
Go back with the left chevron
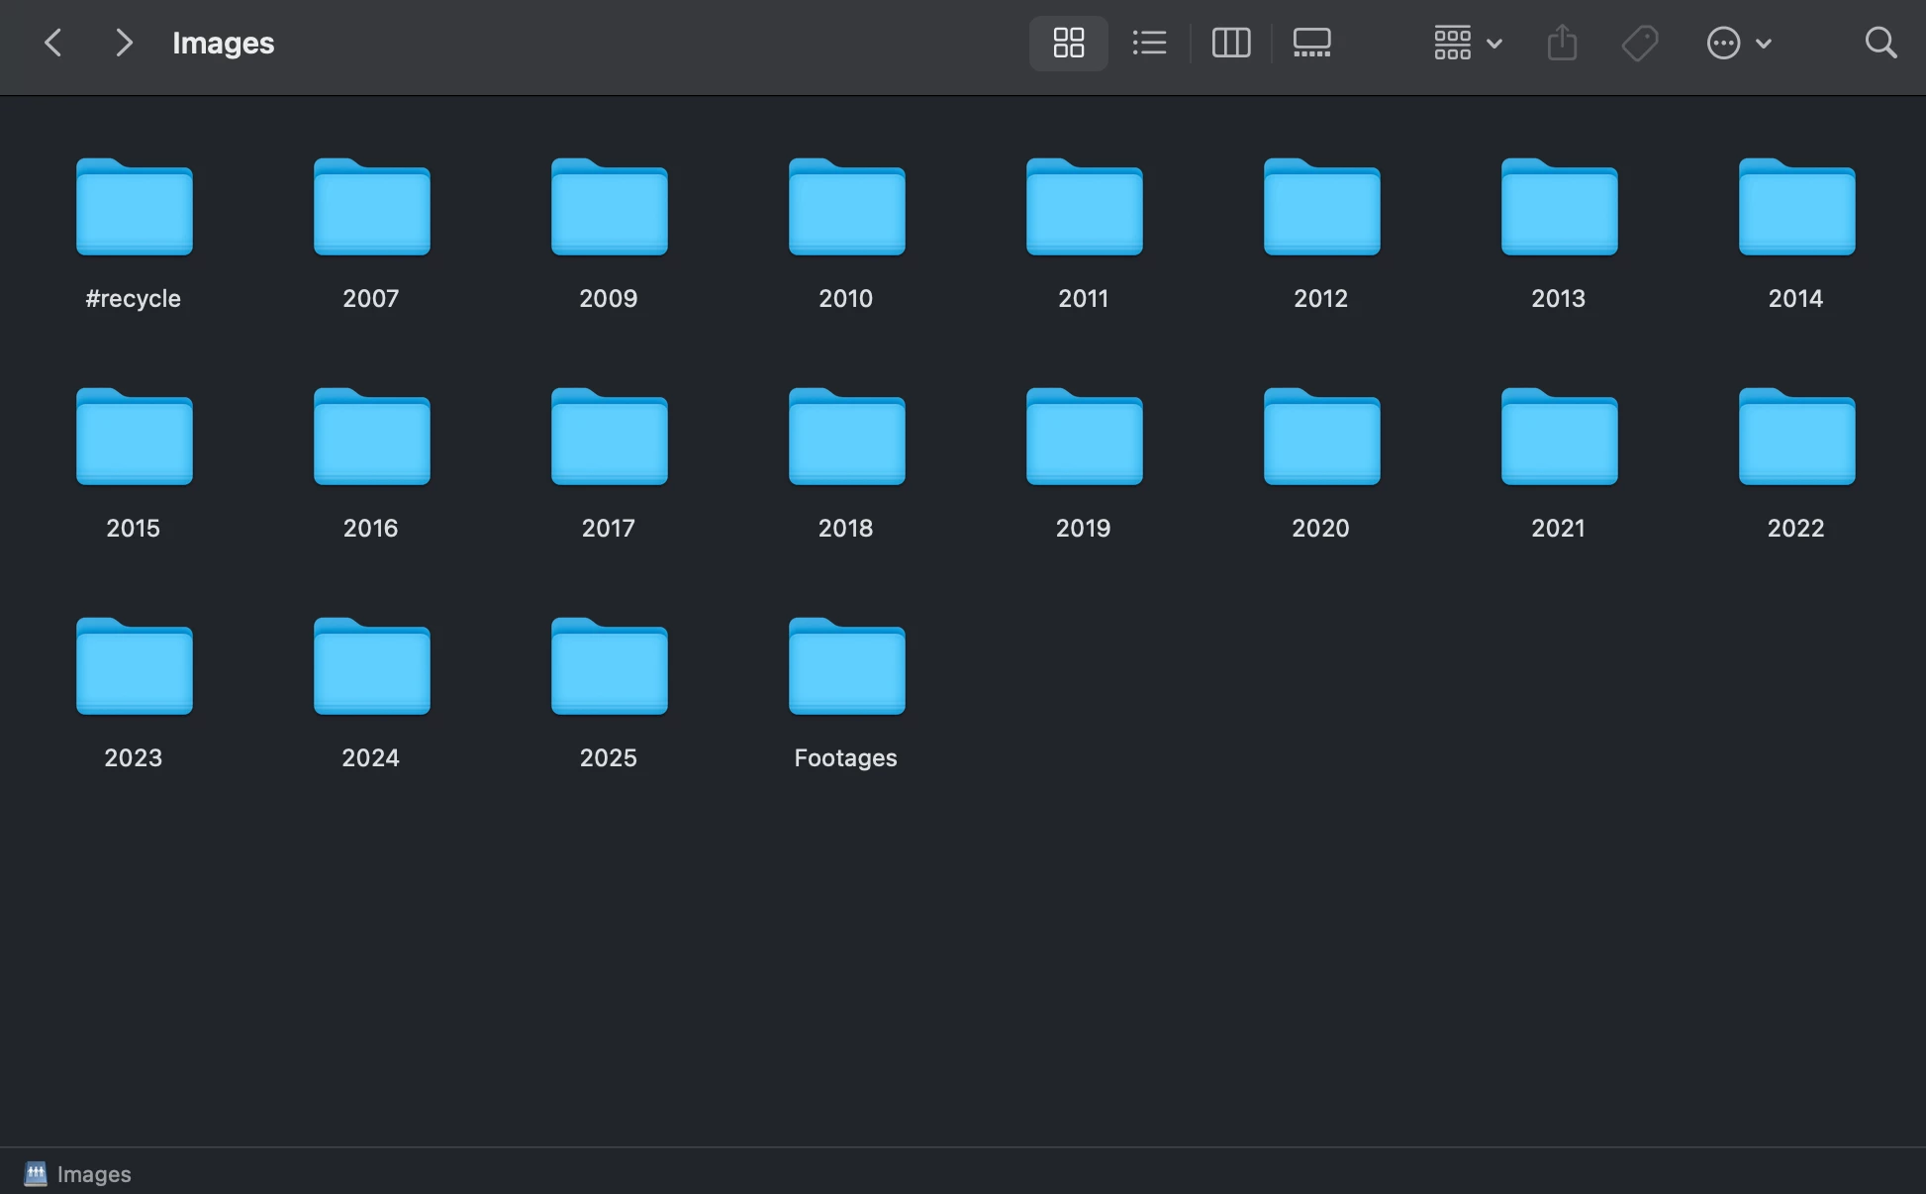click(x=53, y=43)
